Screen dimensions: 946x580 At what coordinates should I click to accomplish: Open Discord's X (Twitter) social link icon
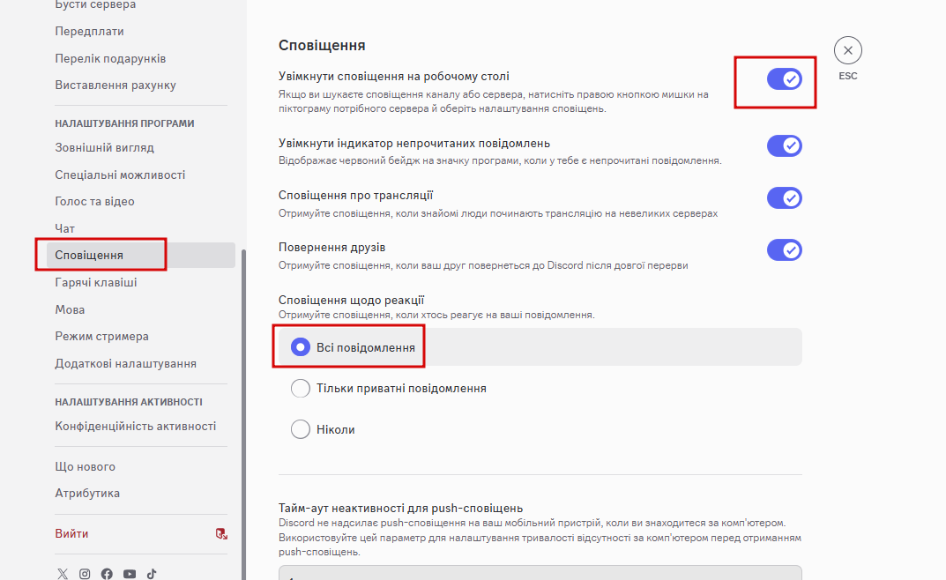pos(63,574)
